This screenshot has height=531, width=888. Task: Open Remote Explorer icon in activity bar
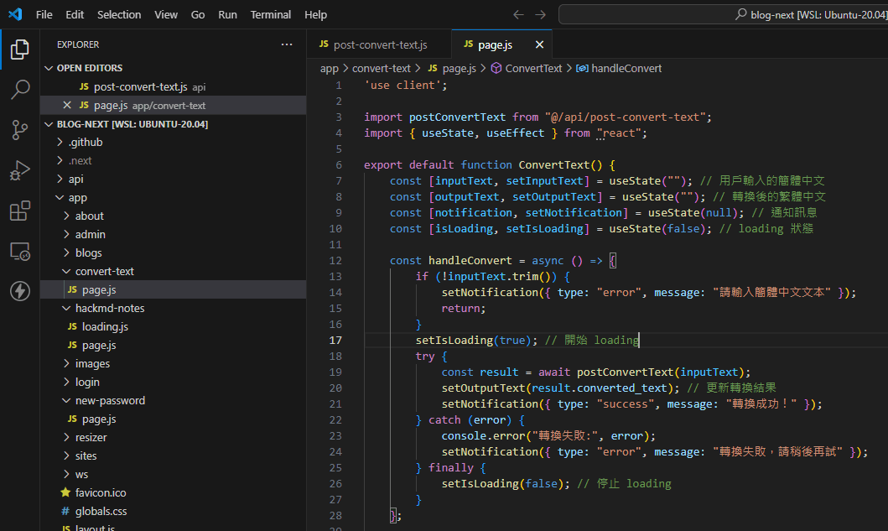[x=19, y=251]
